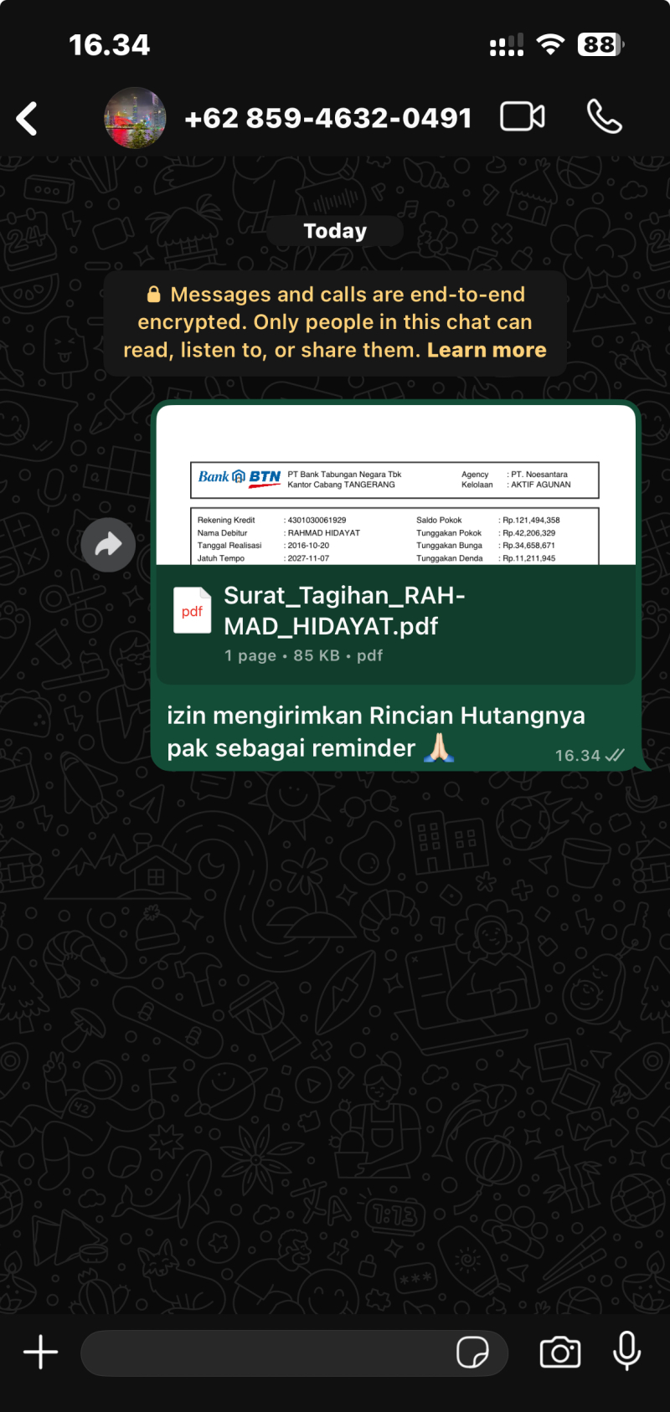
Task: Open the sticker picker in message field
Action: pyautogui.click(x=472, y=1352)
